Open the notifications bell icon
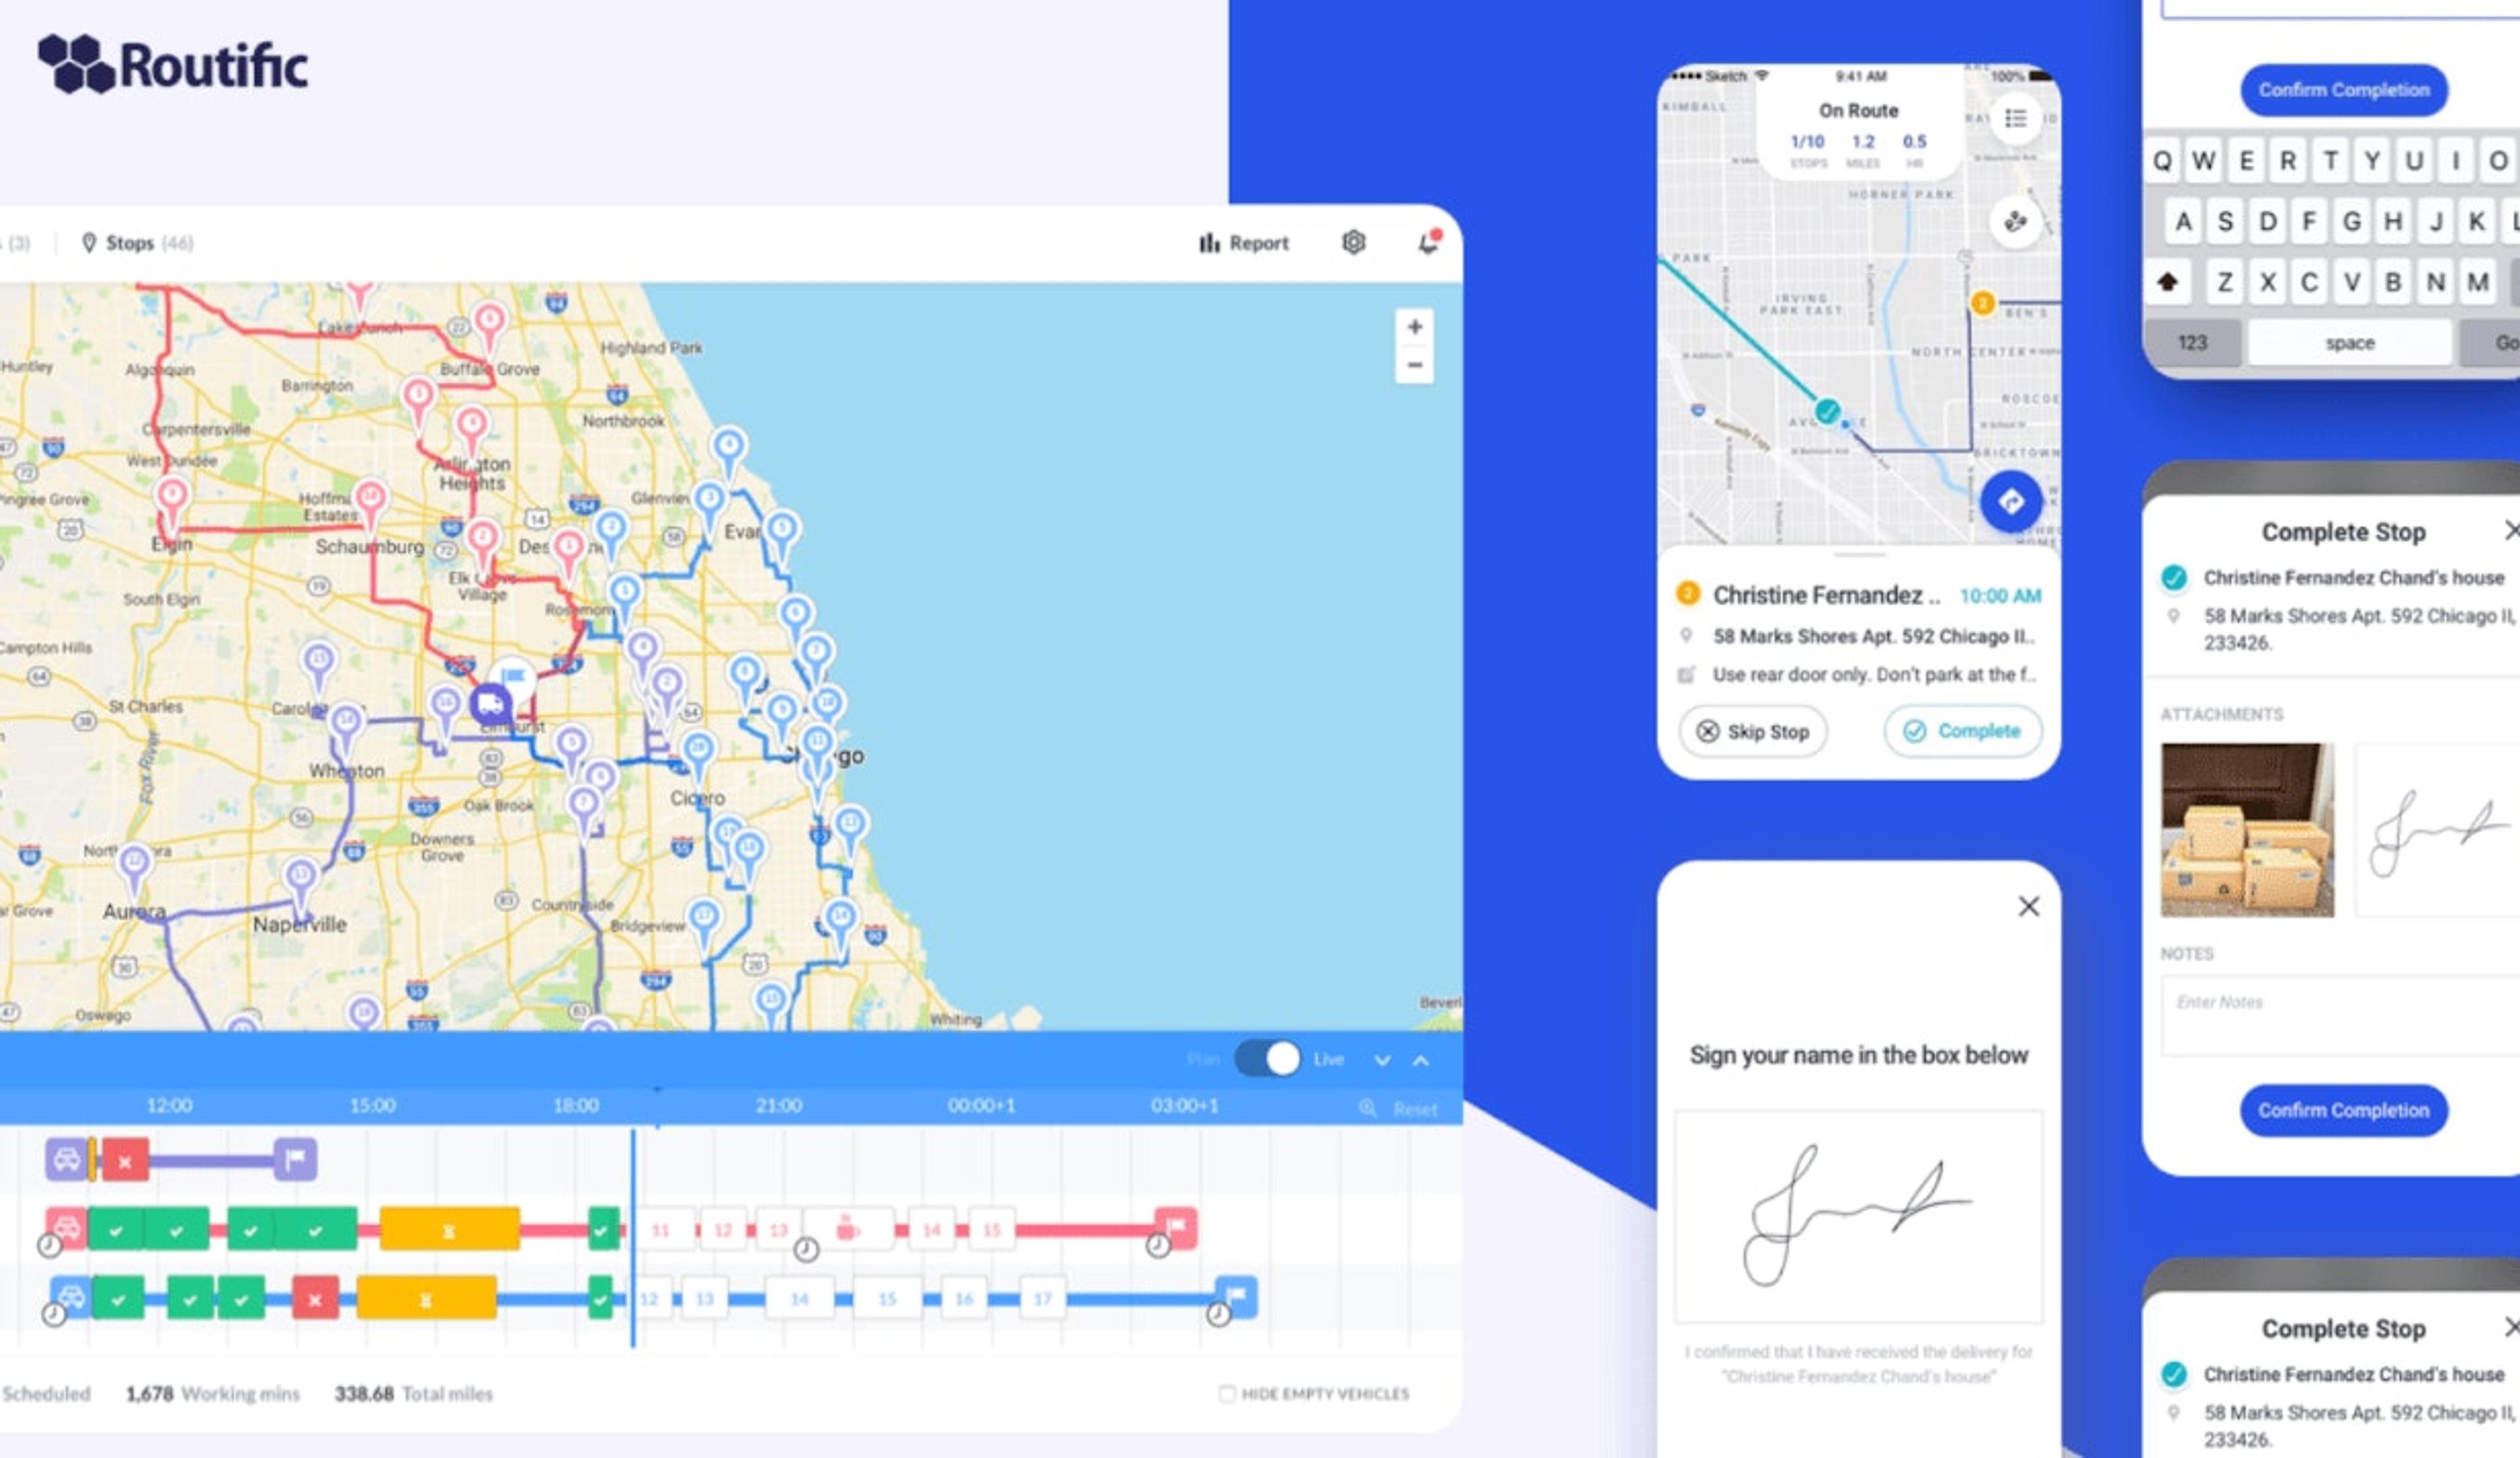 tap(1429, 242)
